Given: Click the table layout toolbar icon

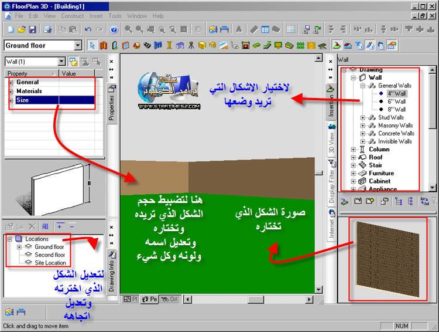Looking at the screenshot, I should tap(265, 29).
